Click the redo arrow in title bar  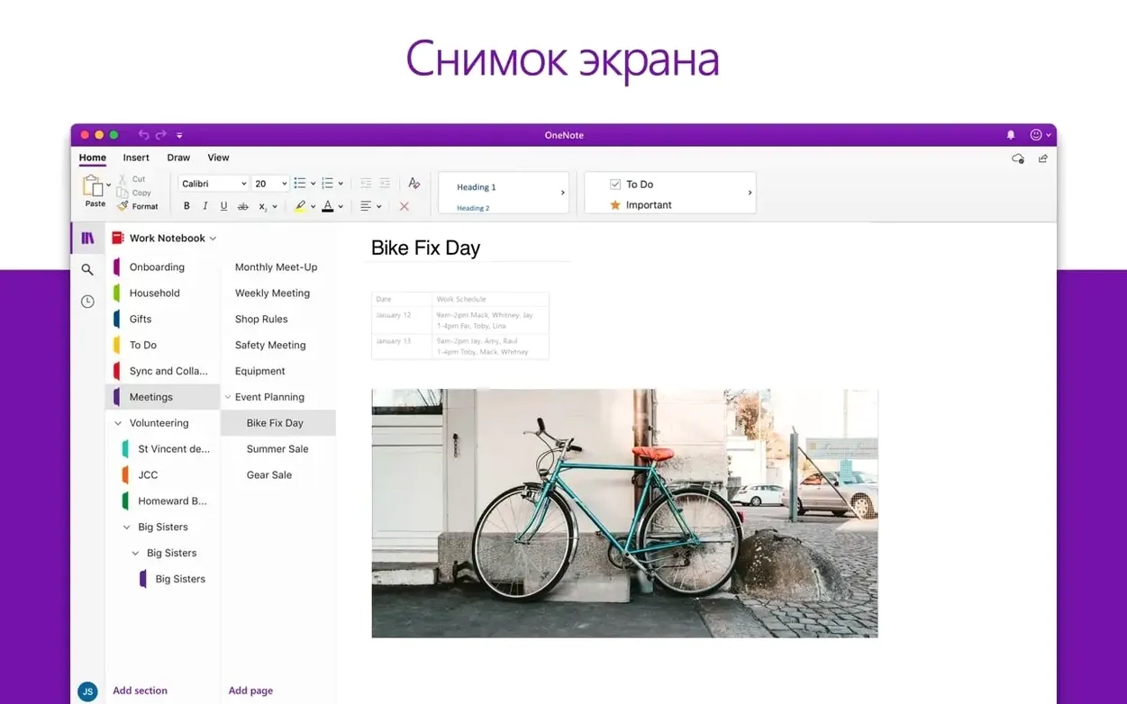point(161,135)
